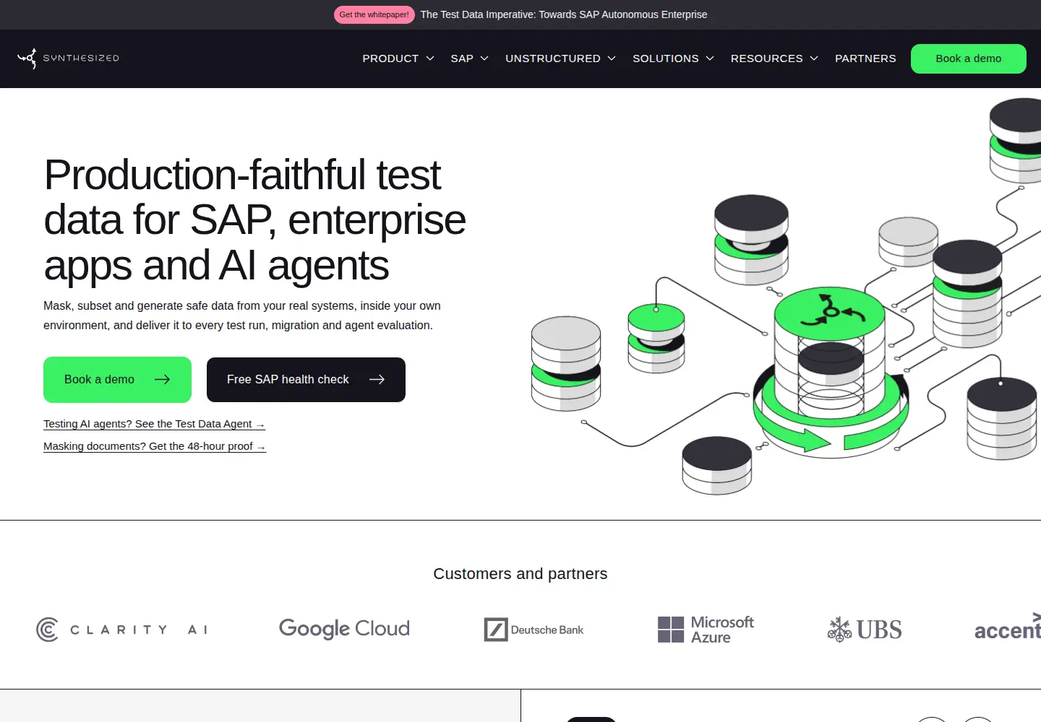Open The Test Data Imperative banner text
This screenshot has width=1041, height=722.
coord(564,14)
